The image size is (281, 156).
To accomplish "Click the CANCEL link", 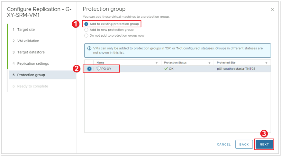I will point(224,144).
